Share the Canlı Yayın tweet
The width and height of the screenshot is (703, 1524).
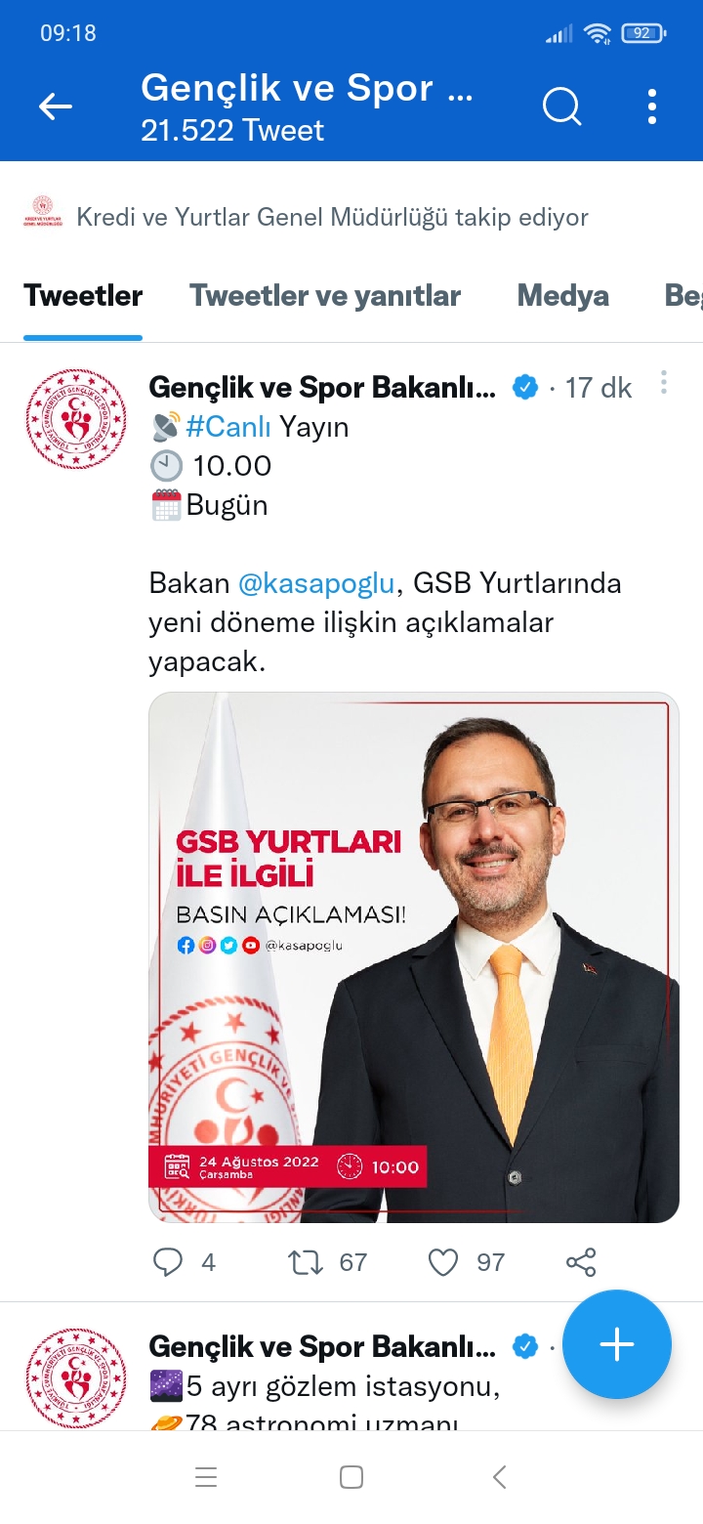(x=581, y=1262)
